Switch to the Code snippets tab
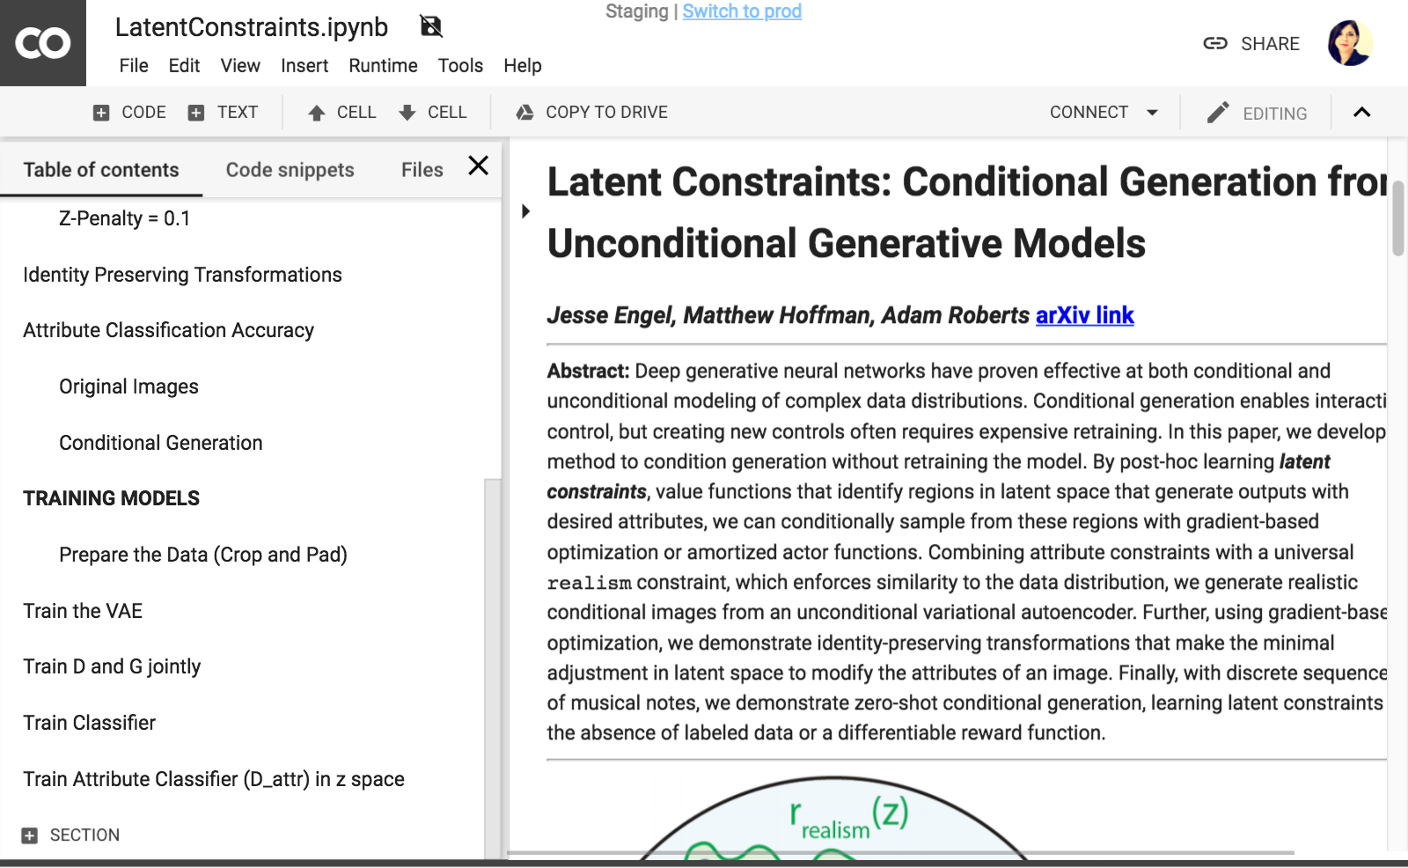This screenshot has width=1408, height=868. (x=290, y=170)
